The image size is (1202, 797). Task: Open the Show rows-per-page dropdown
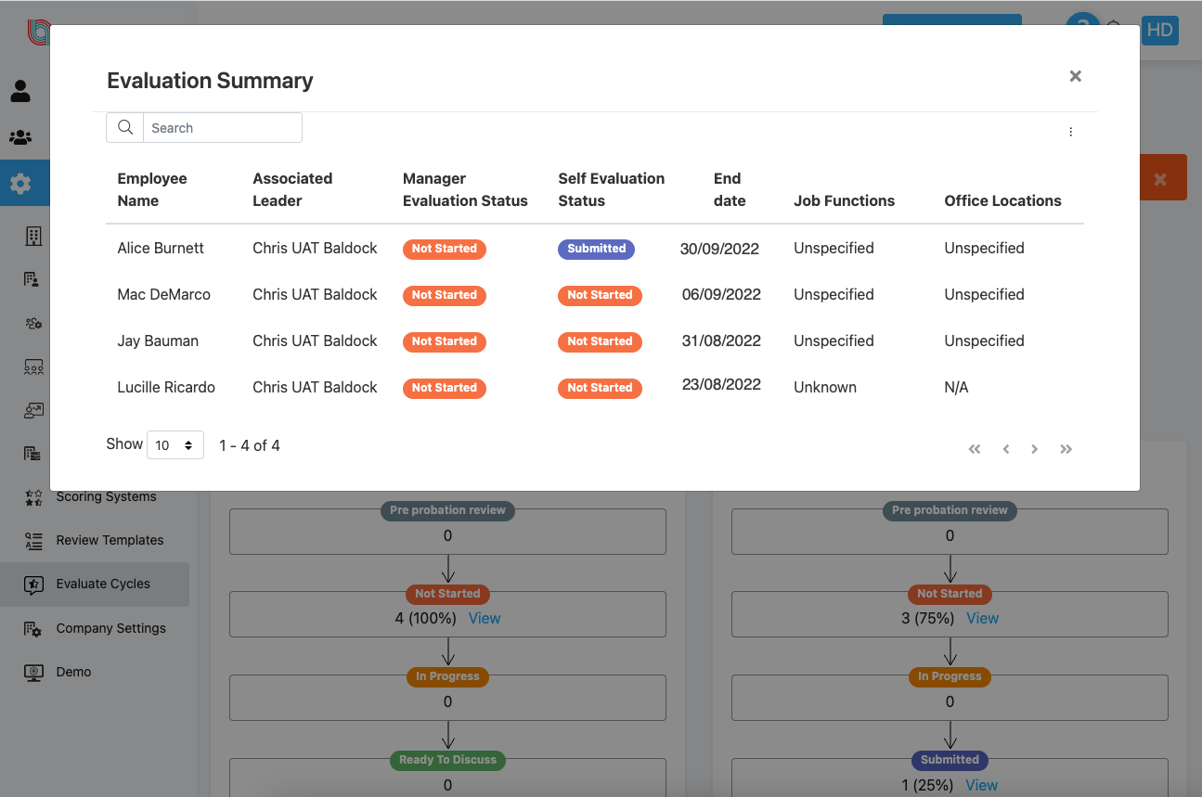(x=175, y=445)
